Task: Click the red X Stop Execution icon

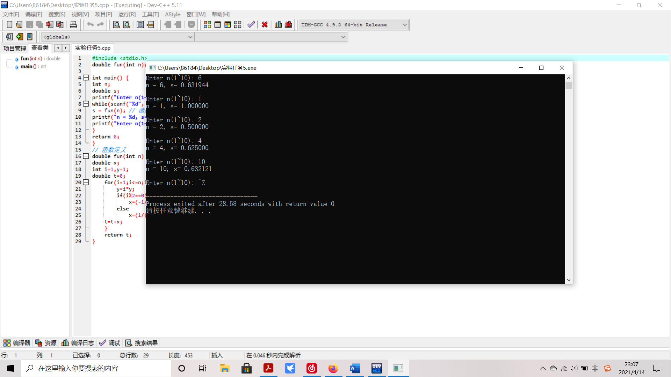Action: pyautogui.click(x=265, y=25)
